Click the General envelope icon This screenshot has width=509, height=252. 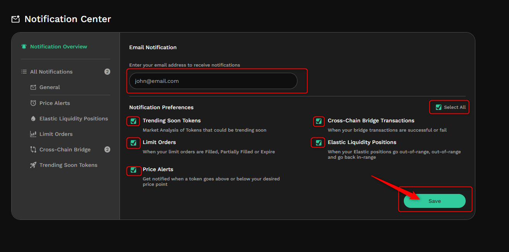(x=33, y=87)
